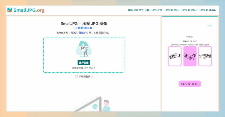The height and width of the screenshot is (117, 225).
Task: Click the cloud upload illustration
Action: point(84,49)
